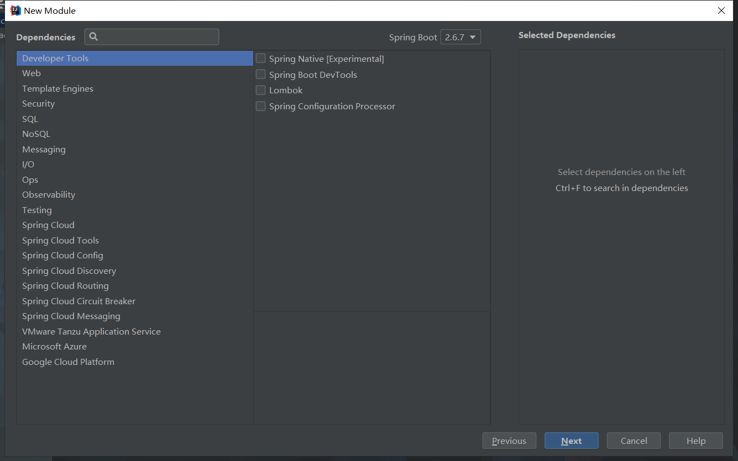
Task: Check the Spring Boot DevTools dependency
Action: (x=260, y=75)
